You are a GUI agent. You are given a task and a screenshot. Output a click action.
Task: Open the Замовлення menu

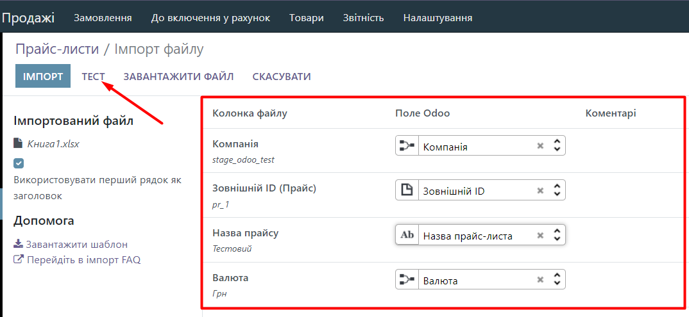(103, 18)
